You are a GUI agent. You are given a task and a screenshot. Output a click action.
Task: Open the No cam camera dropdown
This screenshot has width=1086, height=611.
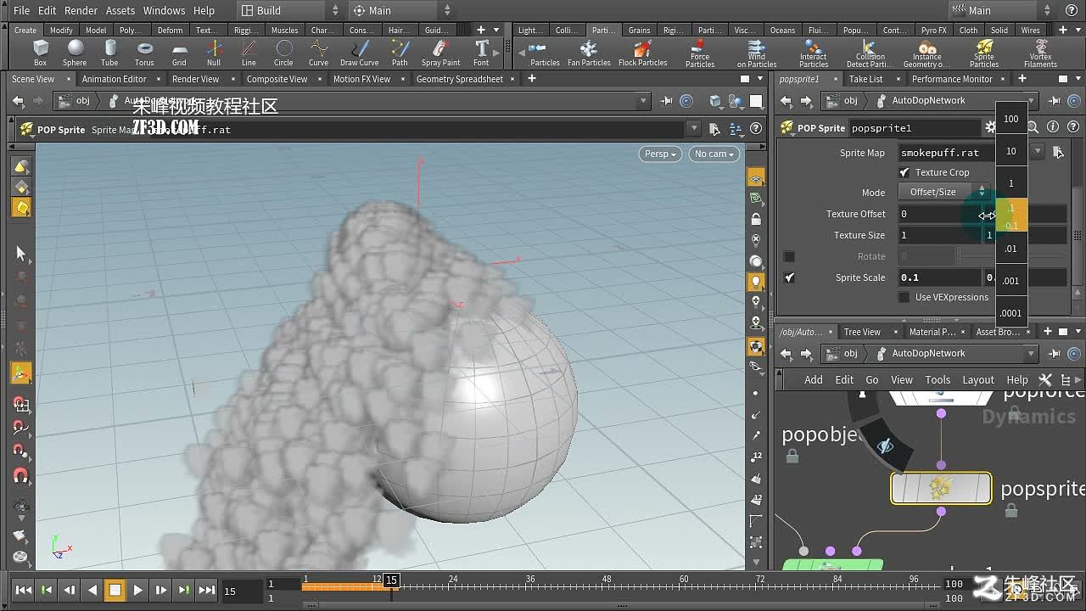[x=714, y=154]
